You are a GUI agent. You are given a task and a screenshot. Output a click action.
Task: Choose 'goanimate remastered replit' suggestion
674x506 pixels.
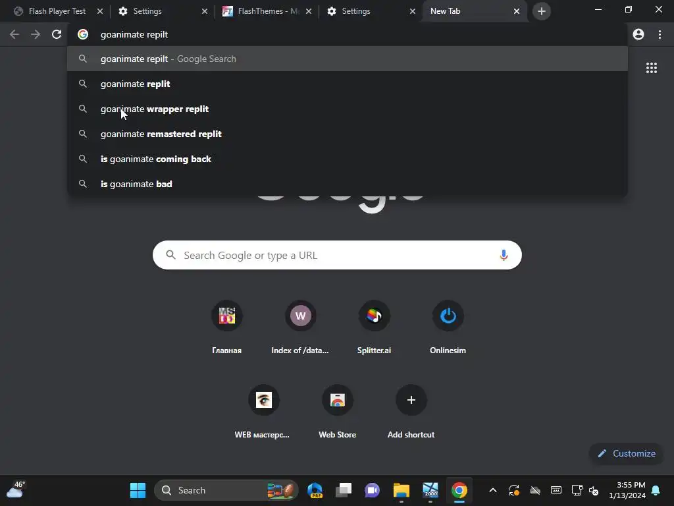coord(348,134)
